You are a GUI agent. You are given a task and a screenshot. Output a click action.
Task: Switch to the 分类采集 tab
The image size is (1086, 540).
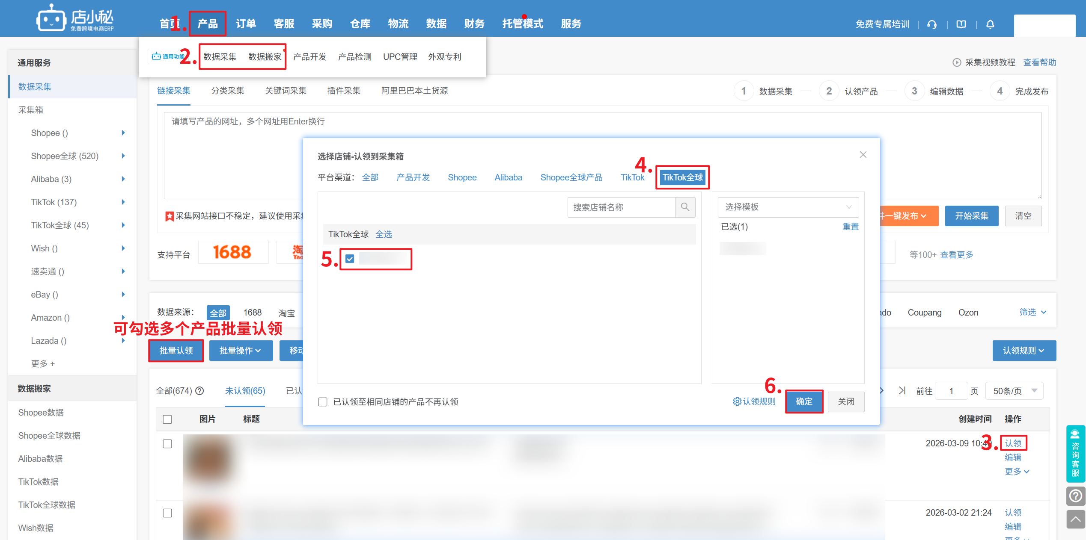(x=227, y=91)
